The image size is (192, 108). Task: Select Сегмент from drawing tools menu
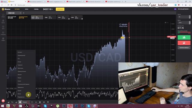pyautogui.click(x=20, y=52)
